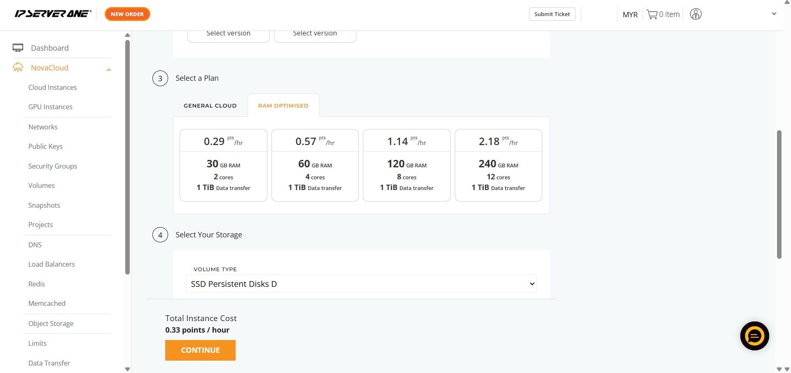Screen dimensions: 791x373
Task: Click the New Order button
Action: point(127,14)
